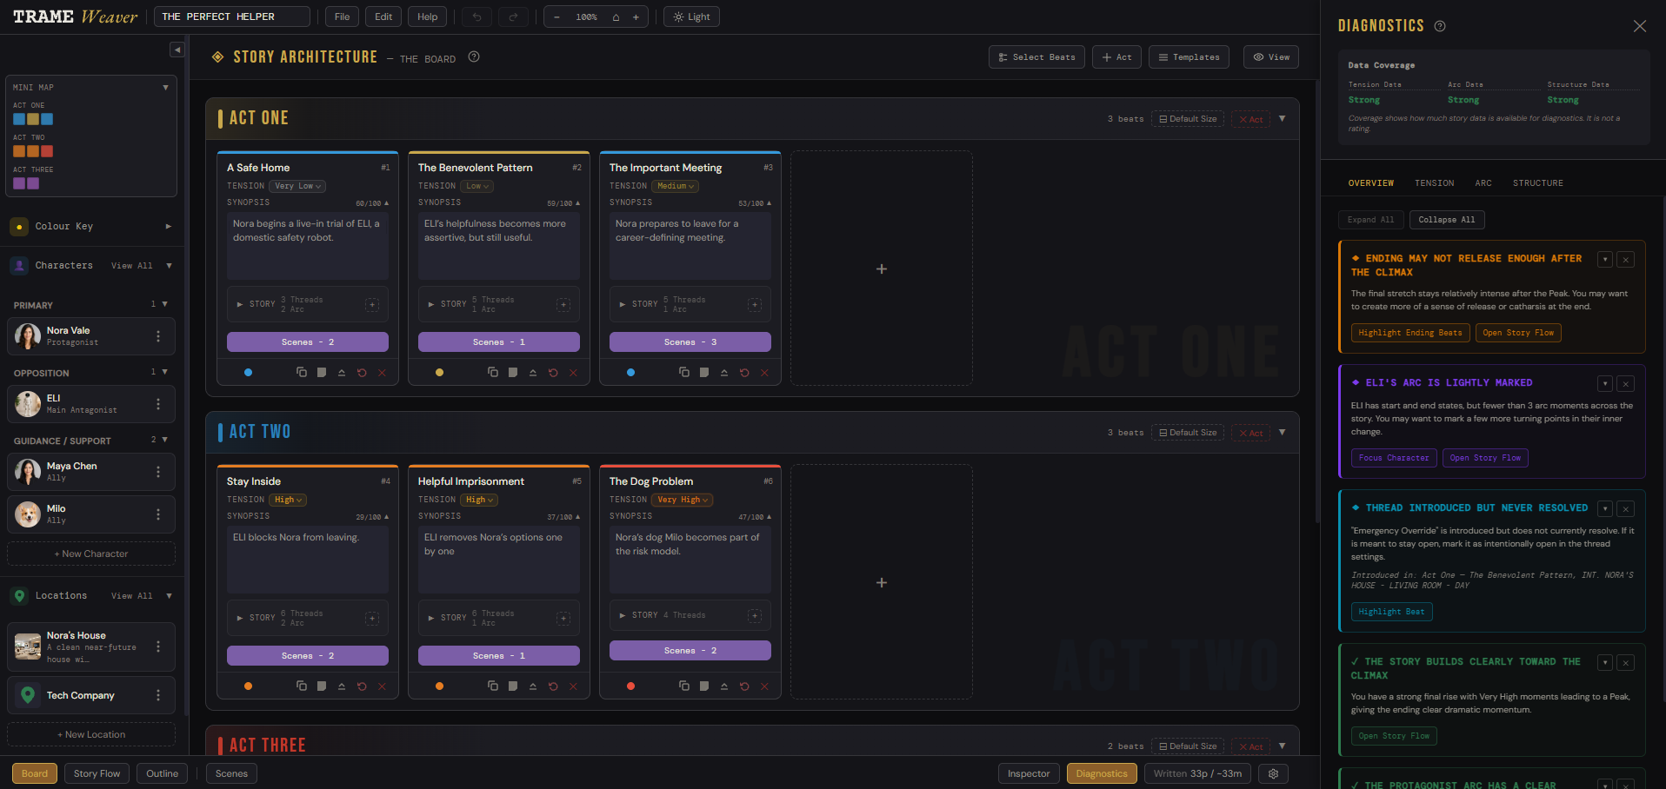Click Focus Character button
Screen dimensions: 1666x789
coord(1394,458)
